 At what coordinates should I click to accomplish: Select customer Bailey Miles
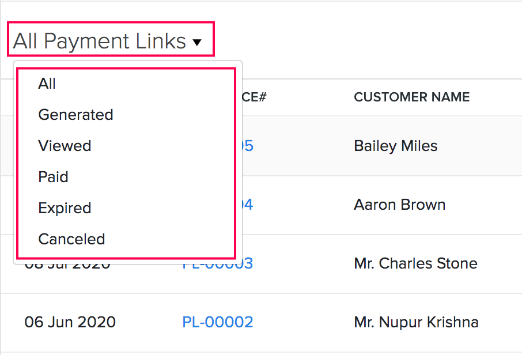tap(395, 146)
